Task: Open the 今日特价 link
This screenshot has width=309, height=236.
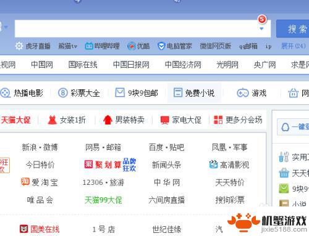Action: [40, 165]
